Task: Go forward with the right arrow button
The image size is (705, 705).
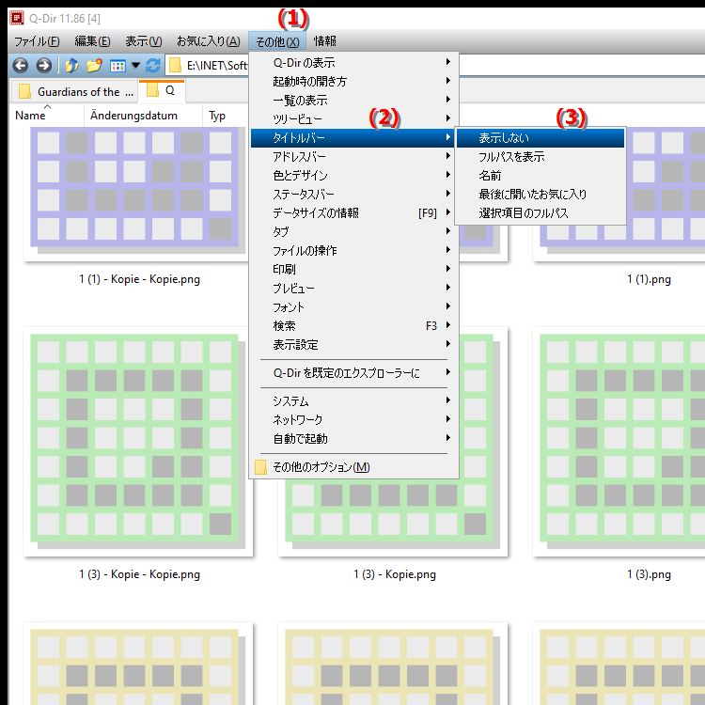Action: [x=44, y=66]
